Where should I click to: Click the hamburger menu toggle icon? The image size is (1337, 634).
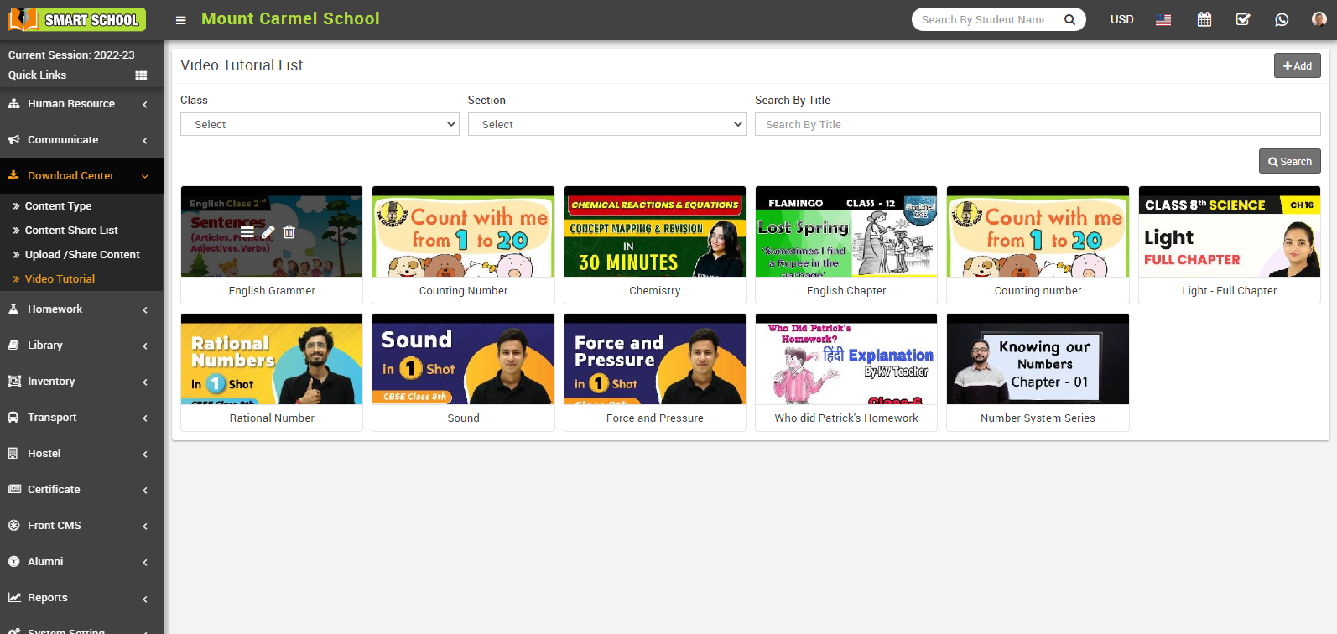[x=180, y=20]
